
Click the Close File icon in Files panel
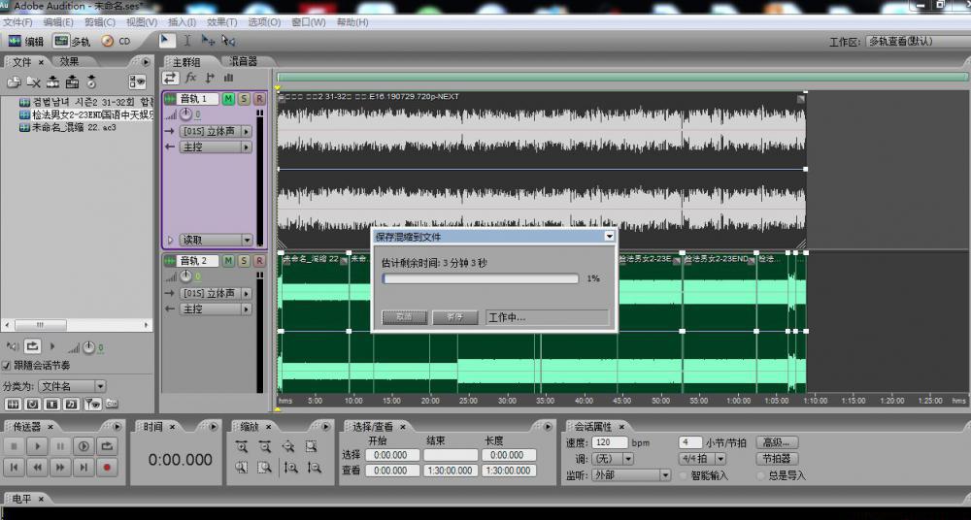[x=33, y=81]
